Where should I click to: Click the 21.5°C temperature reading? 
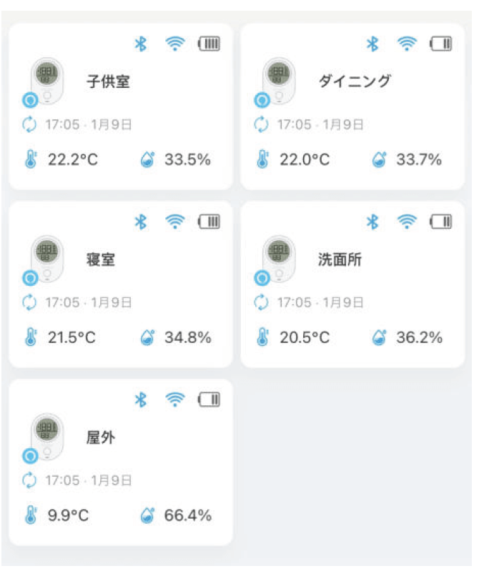tap(71, 337)
